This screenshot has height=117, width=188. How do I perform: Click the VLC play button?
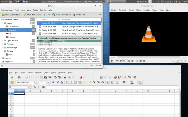(x=112, y=60)
